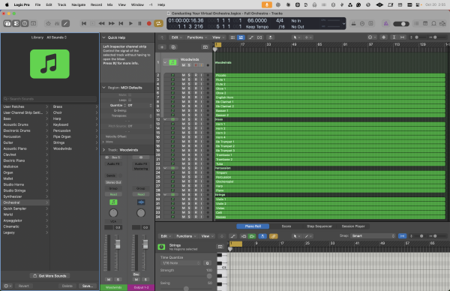The image size is (450, 291).
Task: Open the Note Pads icon
Action: [425, 23]
